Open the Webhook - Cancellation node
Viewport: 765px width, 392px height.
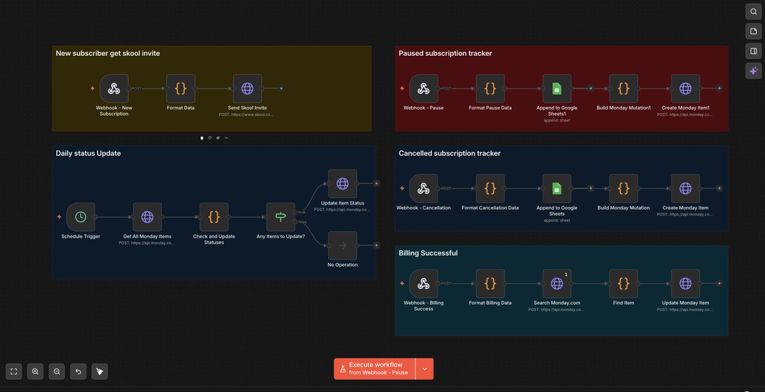[x=423, y=188]
